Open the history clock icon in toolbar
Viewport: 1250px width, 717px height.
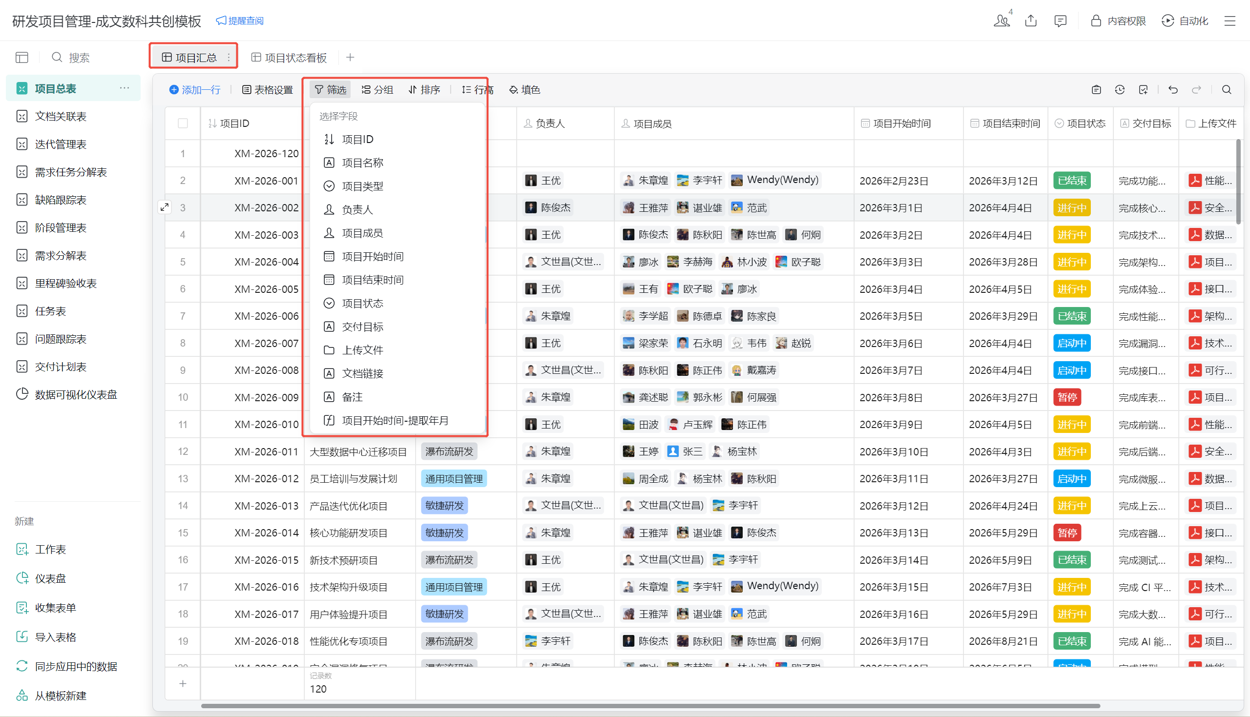tap(1120, 90)
